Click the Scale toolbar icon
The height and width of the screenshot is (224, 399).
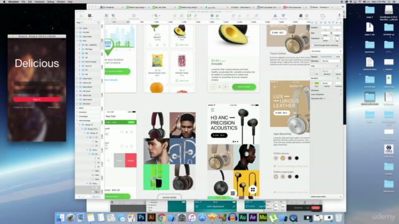pyautogui.click(x=218, y=16)
